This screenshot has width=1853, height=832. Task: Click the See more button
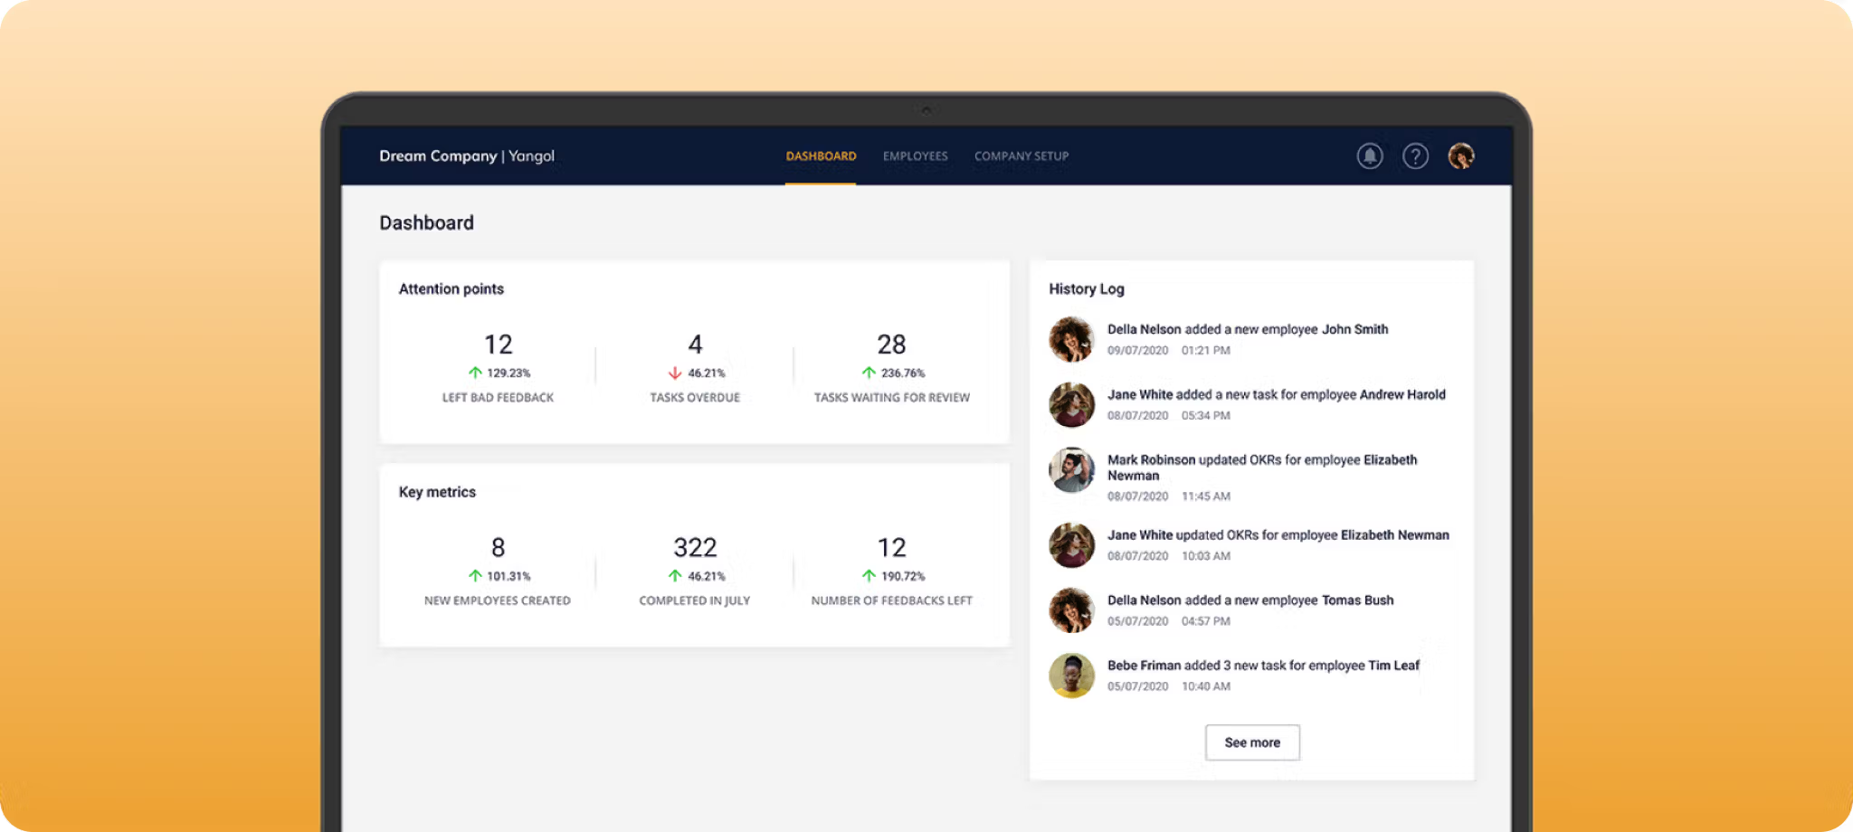1252,742
